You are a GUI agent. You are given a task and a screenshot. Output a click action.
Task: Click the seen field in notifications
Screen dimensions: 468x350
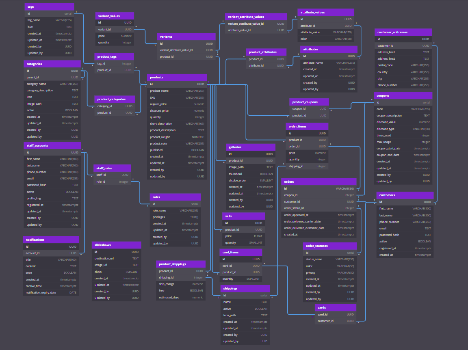(51, 272)
